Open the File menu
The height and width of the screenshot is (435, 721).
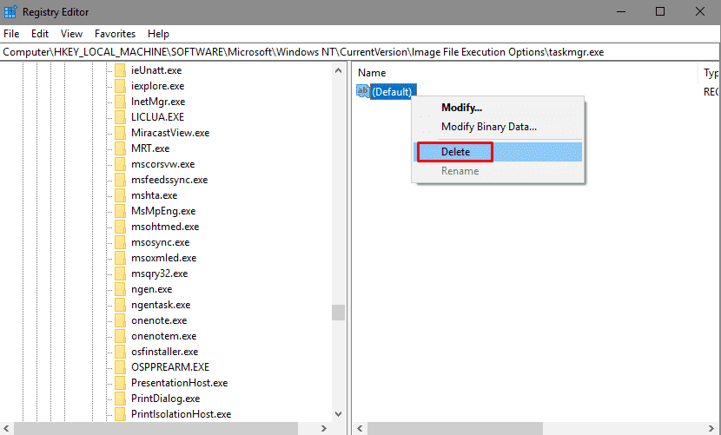pos(11,34)
